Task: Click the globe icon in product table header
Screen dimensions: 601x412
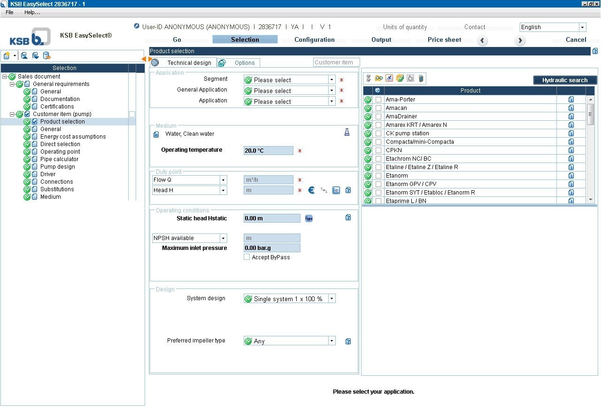Action: click(x=378, y=90)
